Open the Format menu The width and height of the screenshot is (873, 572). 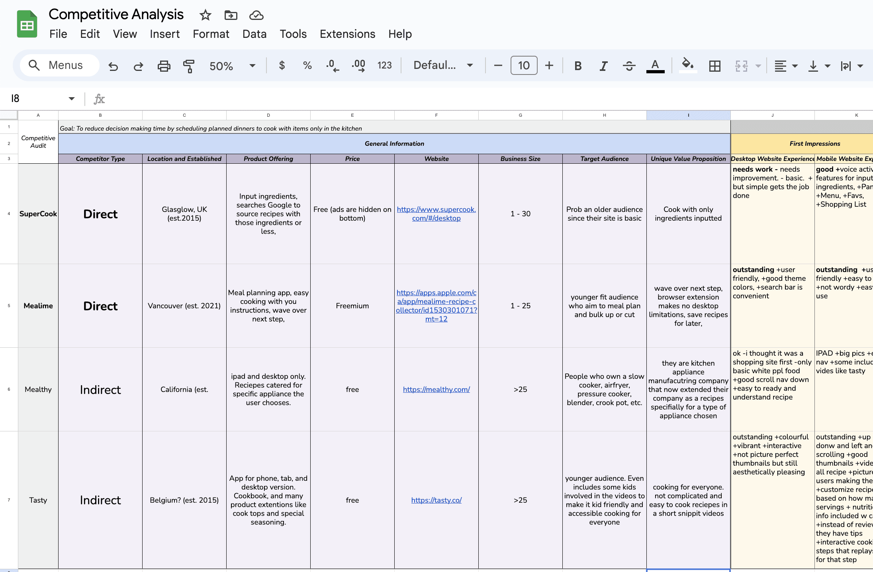pos(211,34)
